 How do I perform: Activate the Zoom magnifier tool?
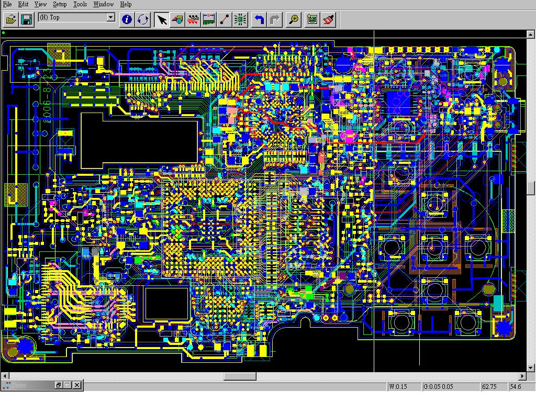[294, 19]
